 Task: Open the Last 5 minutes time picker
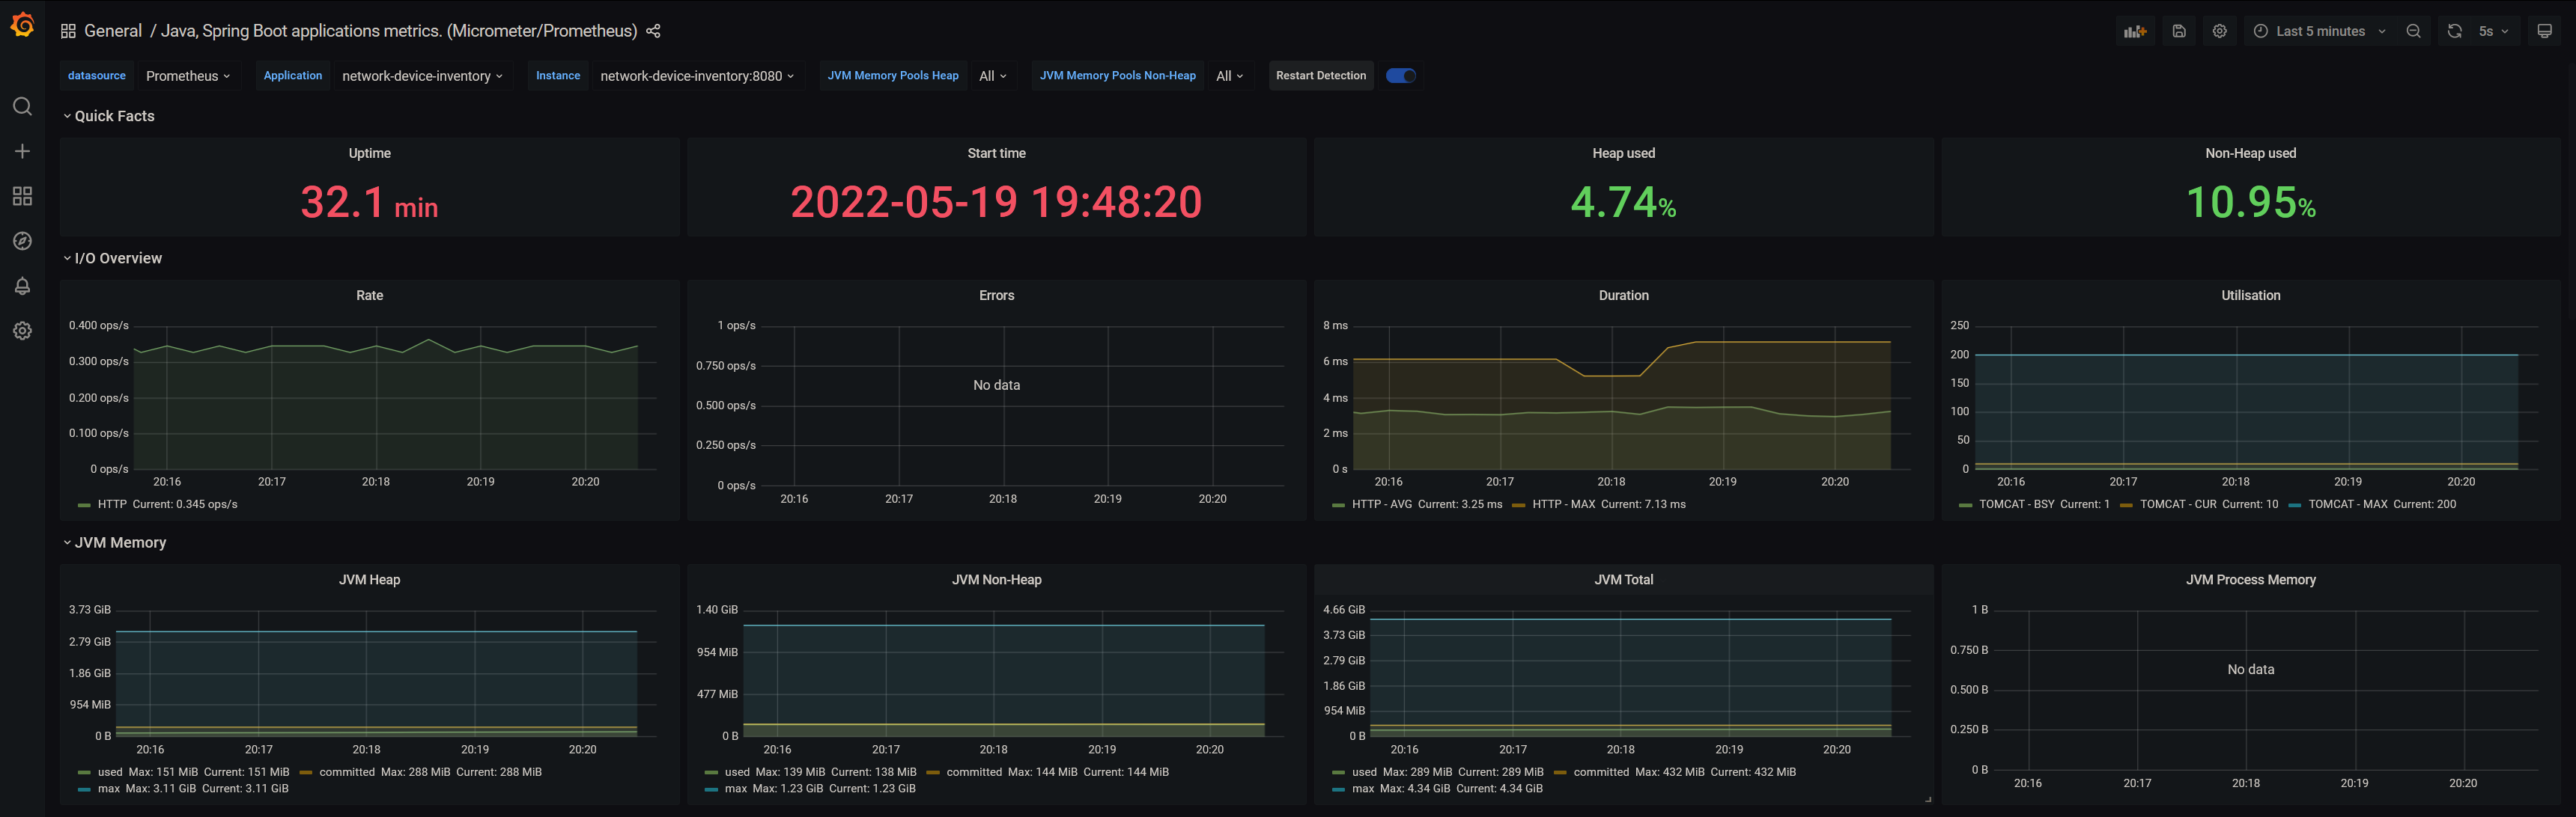tap(2319, 31)
